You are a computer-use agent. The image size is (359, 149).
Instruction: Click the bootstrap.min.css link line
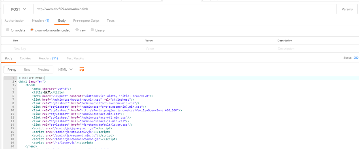(x=83, y=99)
